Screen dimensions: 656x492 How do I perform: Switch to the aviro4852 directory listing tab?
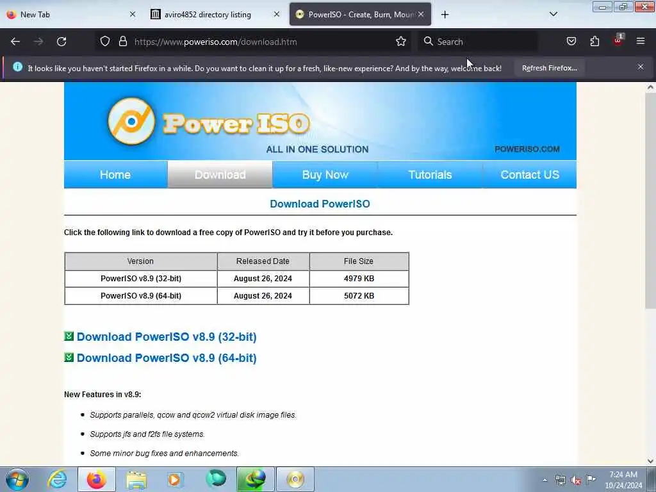(215, 15)
